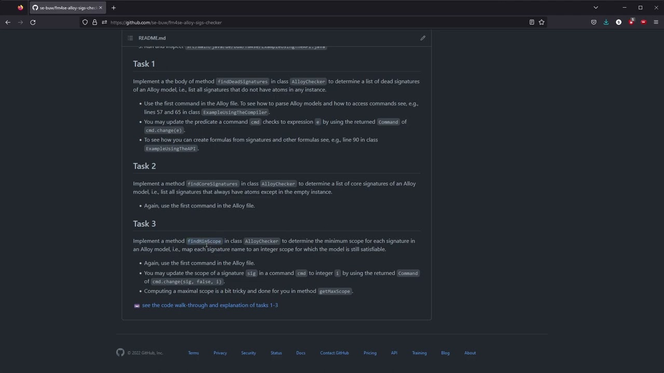Image resolution: width=664 pixels, height=373 pixels.
Task: Open red extension with badge 5
Action: point(631,22)
